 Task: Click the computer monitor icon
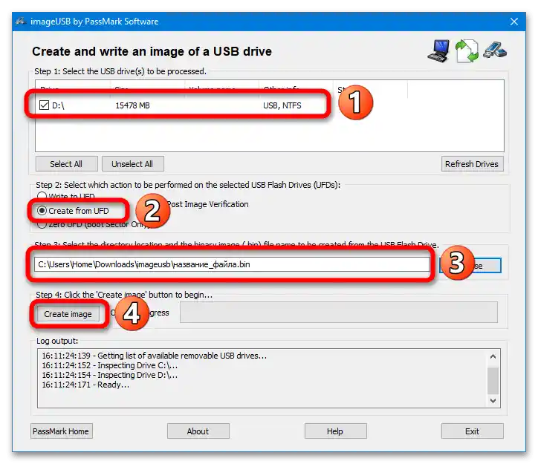click(438, 50)
